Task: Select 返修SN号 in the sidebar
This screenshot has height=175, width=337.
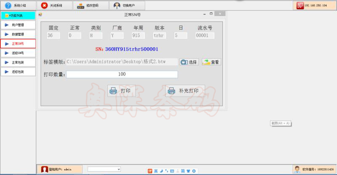Action: pyautogui.click(x=18, y=53)
